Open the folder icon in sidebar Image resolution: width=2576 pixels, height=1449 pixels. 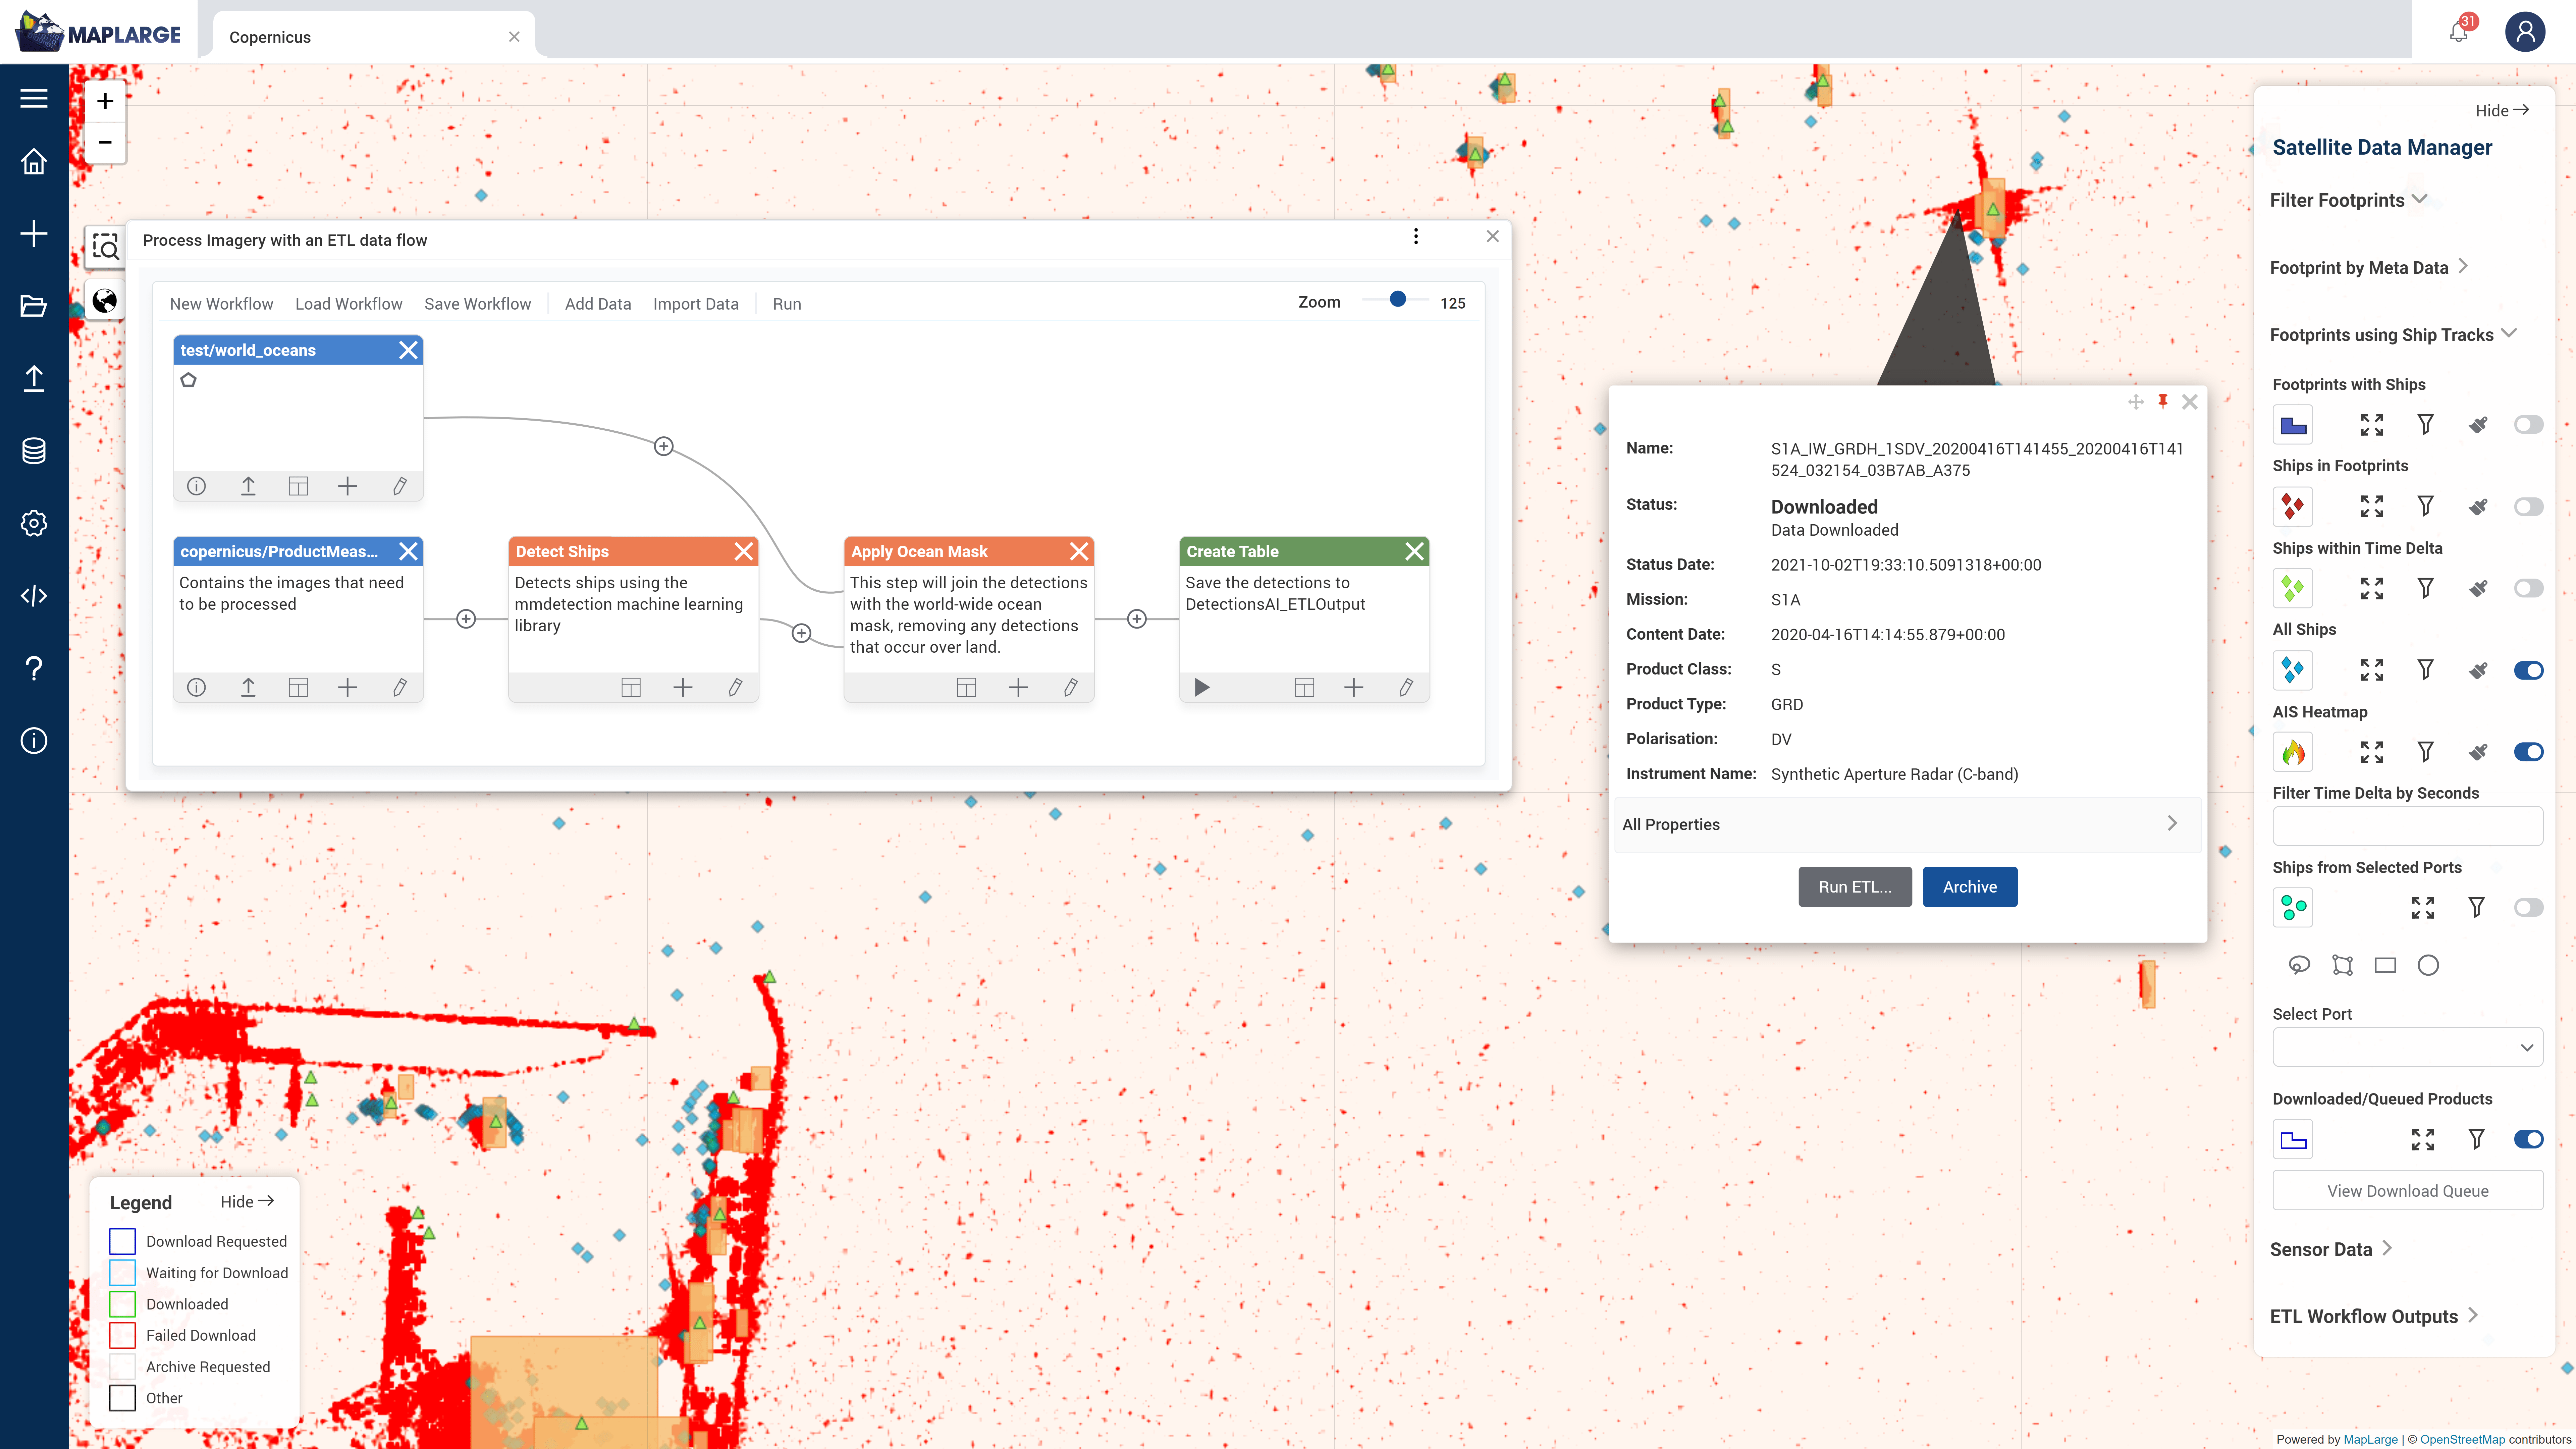click(34, 306)
